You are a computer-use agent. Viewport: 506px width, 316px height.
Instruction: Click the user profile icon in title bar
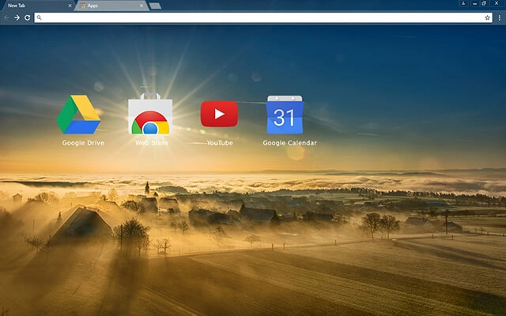(x=463, y=3)
